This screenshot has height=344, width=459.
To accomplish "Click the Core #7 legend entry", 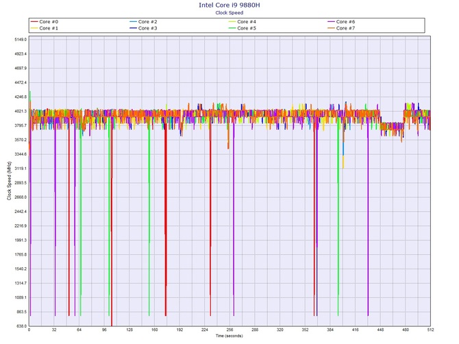I will coord(341,28).
